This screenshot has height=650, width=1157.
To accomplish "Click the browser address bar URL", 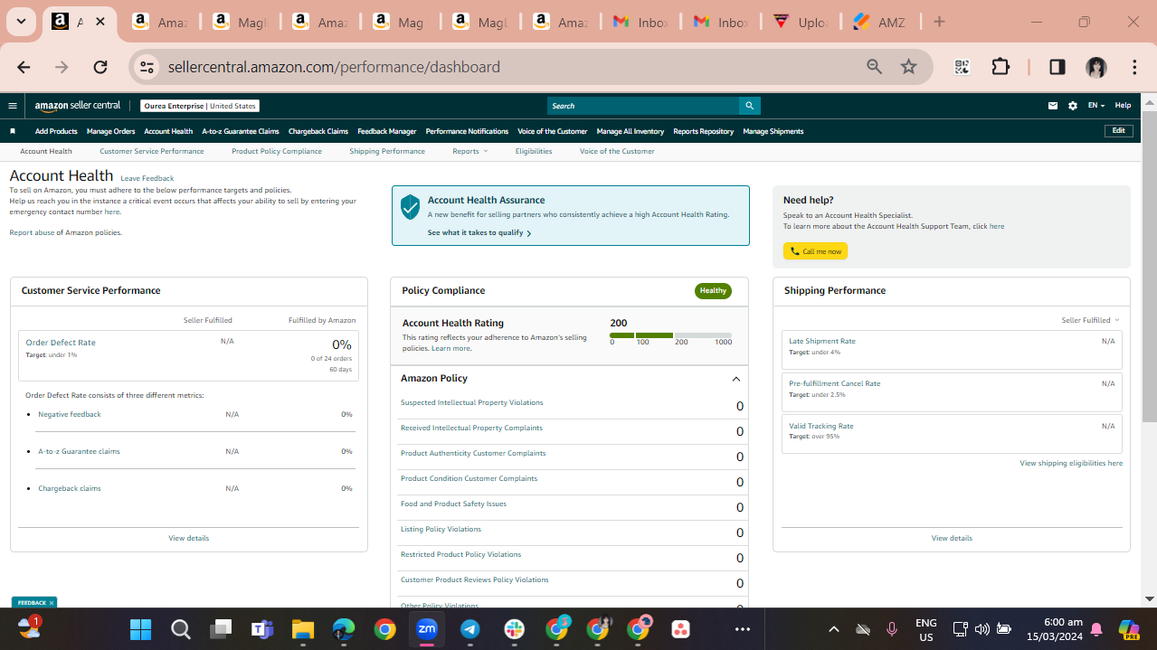I will [334, 67].
